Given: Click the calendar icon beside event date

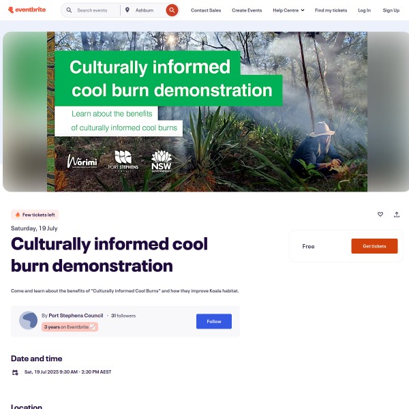Looking at the screenshot, I should 15,372.
